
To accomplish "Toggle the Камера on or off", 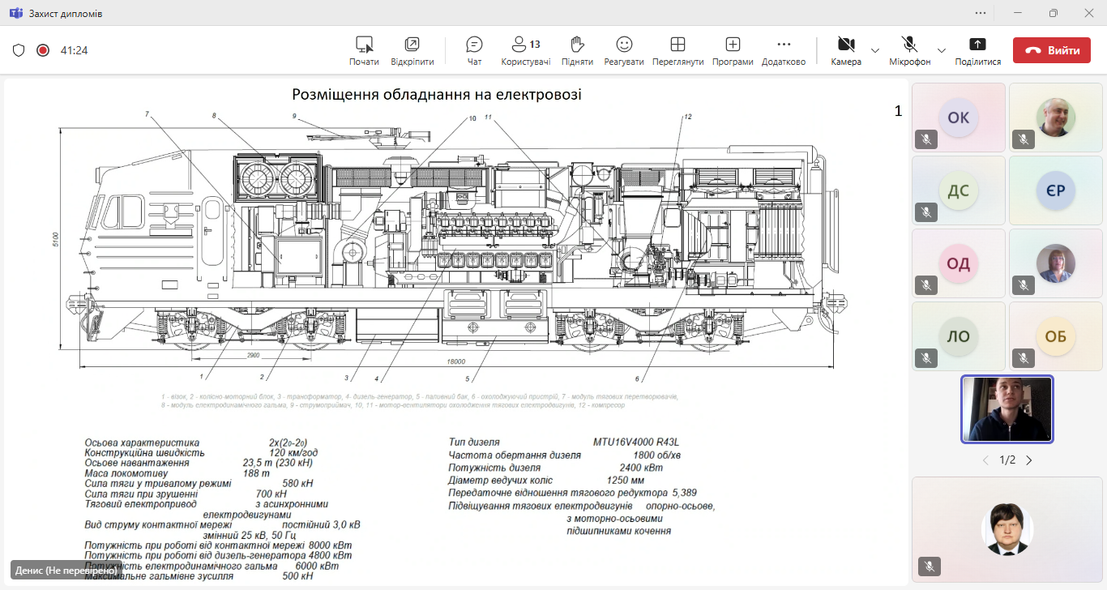I will coord(846,50).
